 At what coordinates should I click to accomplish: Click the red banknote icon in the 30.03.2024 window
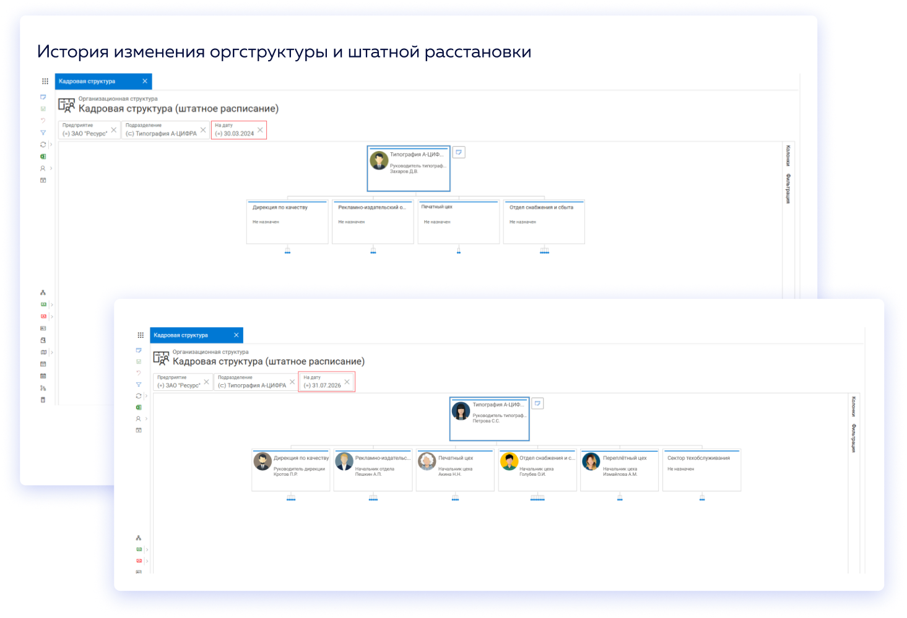[43, 316]
